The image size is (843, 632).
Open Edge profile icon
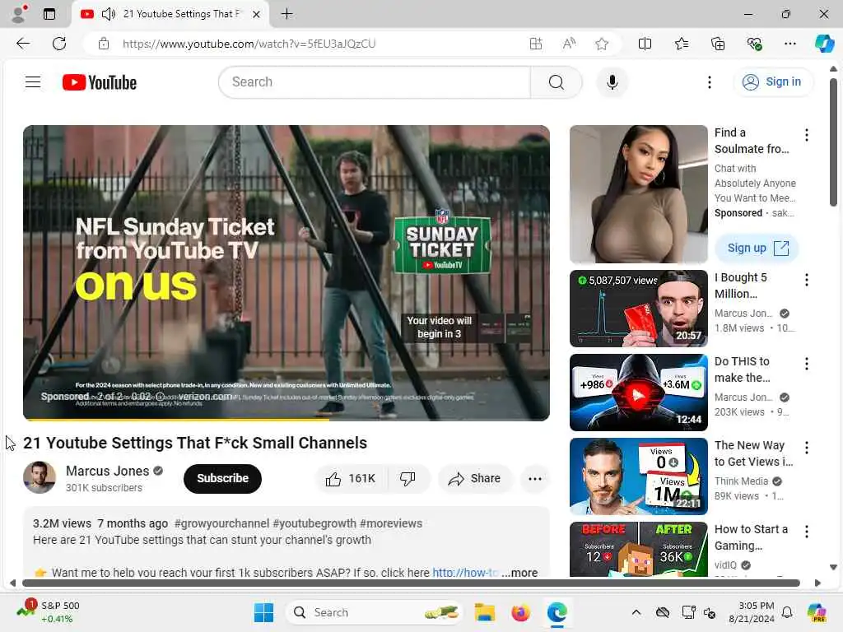[20, 14]
